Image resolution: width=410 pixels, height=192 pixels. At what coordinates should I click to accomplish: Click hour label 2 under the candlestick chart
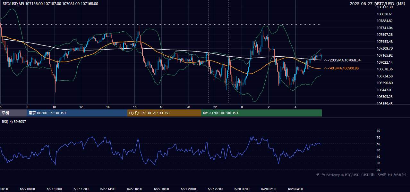tap(269, 107)
